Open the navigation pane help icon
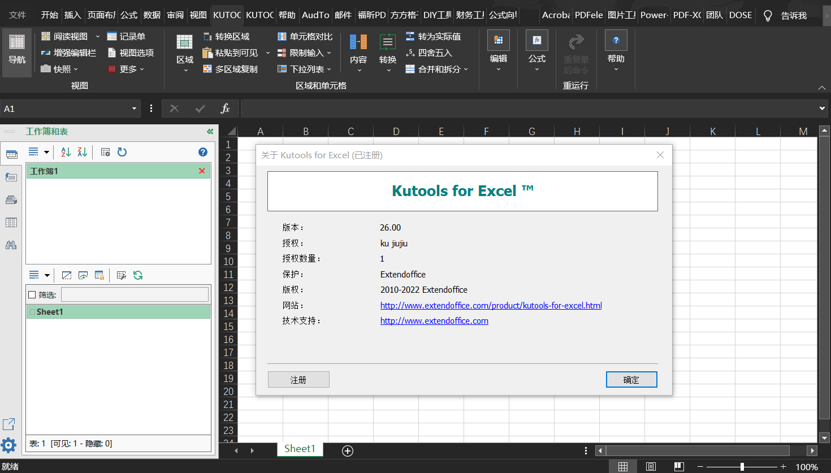The width and height of the screenshot is (831, 473). [x=203, y=152]
